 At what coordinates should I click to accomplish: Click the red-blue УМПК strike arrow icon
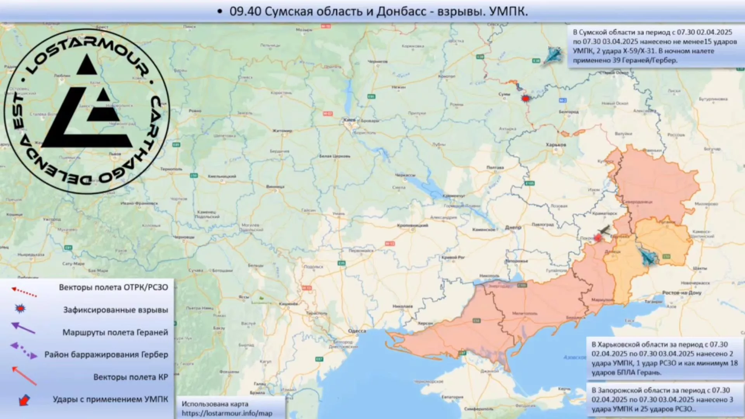point(24,400)
